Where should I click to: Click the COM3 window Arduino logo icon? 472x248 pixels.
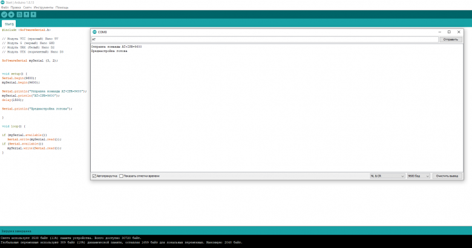[94, 31]
